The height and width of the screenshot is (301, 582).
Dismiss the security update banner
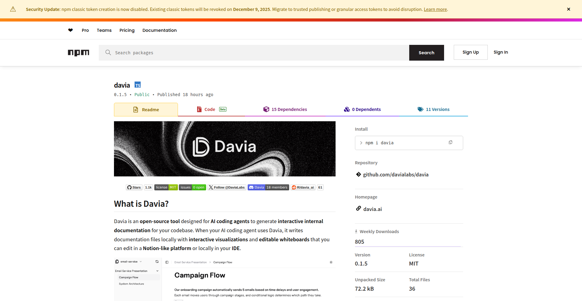(568, 9)
